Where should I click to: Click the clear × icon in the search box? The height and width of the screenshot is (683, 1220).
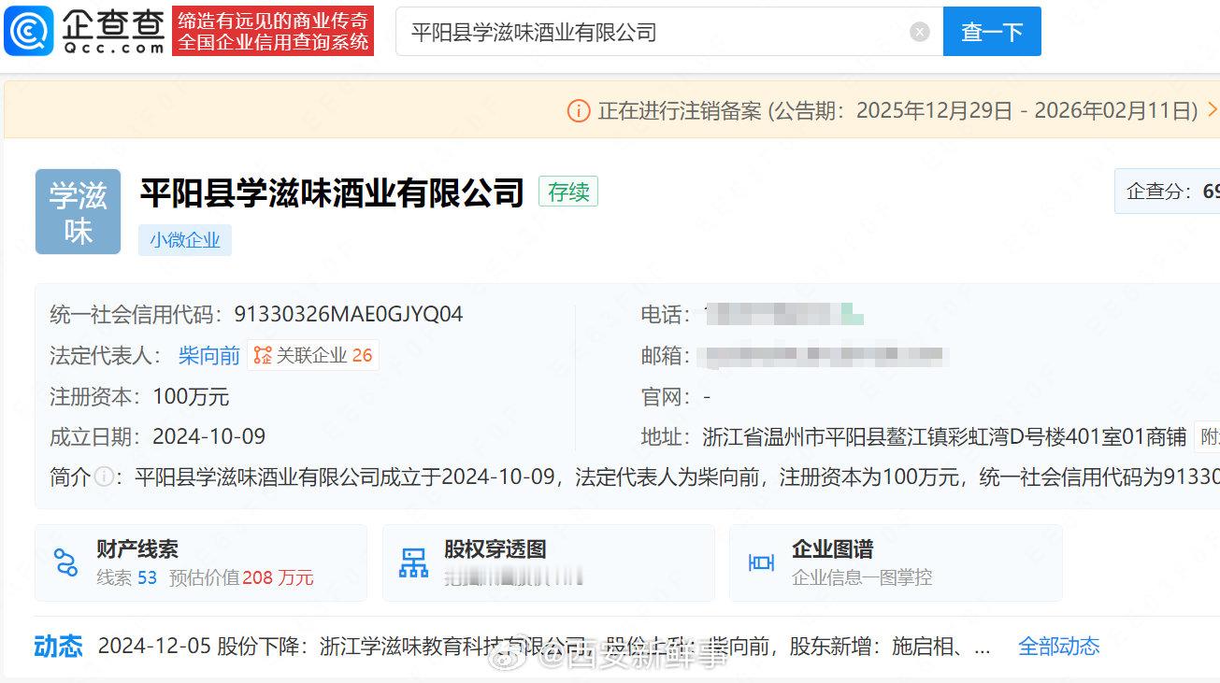(920, 31)
